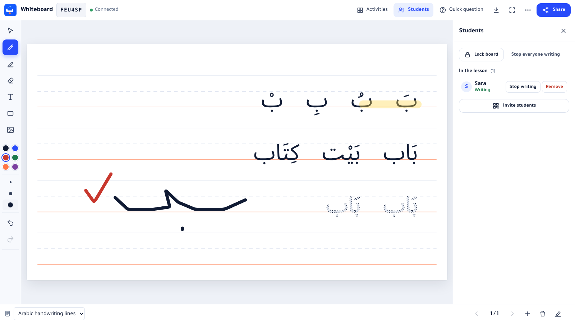Screen dimensions: 575x323
Task: Choose the orange color swatch
Action: tap(6, 167)
